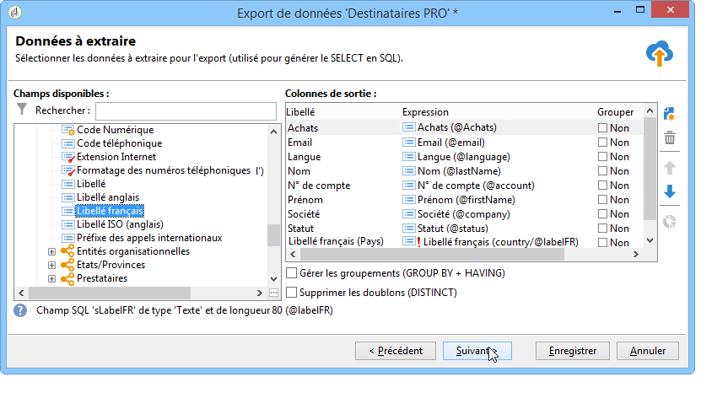Select the Société output column row
The width and height of the screenshot is (717, 393).
[x=464, y=214]
